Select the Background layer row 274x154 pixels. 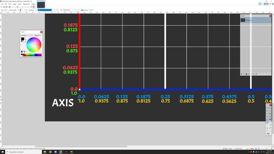[256, 20]
